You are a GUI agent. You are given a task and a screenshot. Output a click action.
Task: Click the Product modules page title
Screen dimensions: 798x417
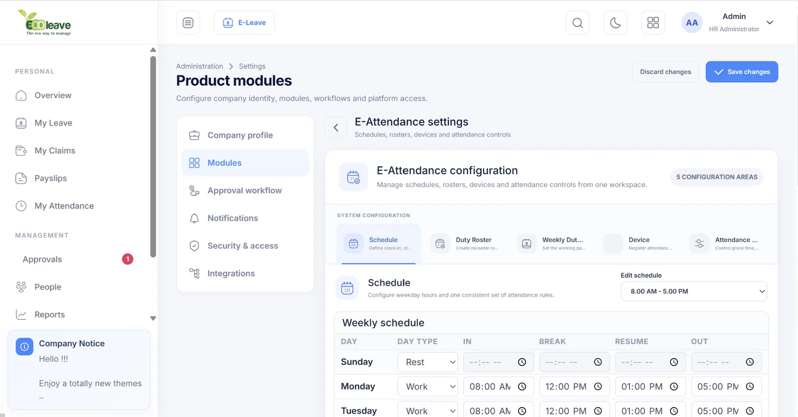[x=234, y=81]
